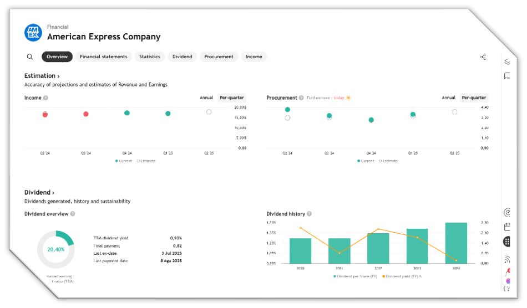Viewport: 527px width, 308px height.
Task: Click the Q2 '24 red Income dot
Action: click(45, 115)
